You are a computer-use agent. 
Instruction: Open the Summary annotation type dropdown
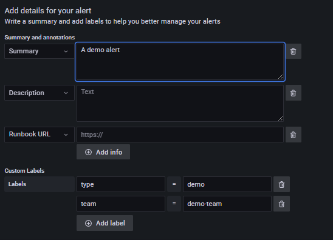39,51
